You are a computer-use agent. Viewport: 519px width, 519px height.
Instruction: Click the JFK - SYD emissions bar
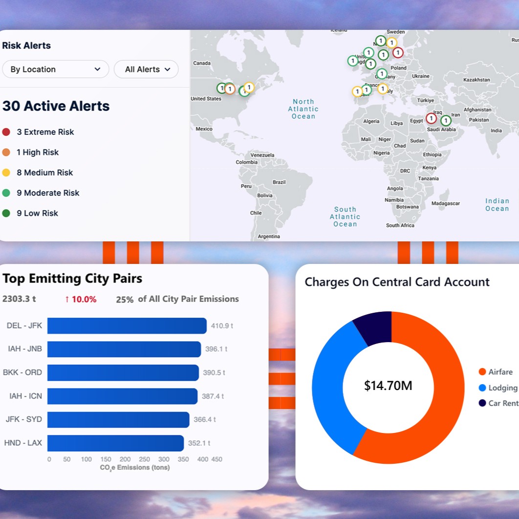pyautogui.click(x=118, y=420)
